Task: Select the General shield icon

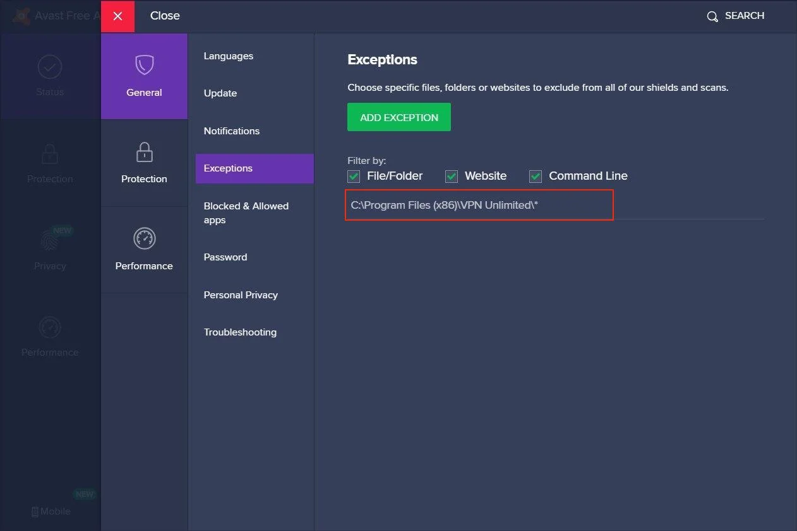Action: tap(144, 65)
